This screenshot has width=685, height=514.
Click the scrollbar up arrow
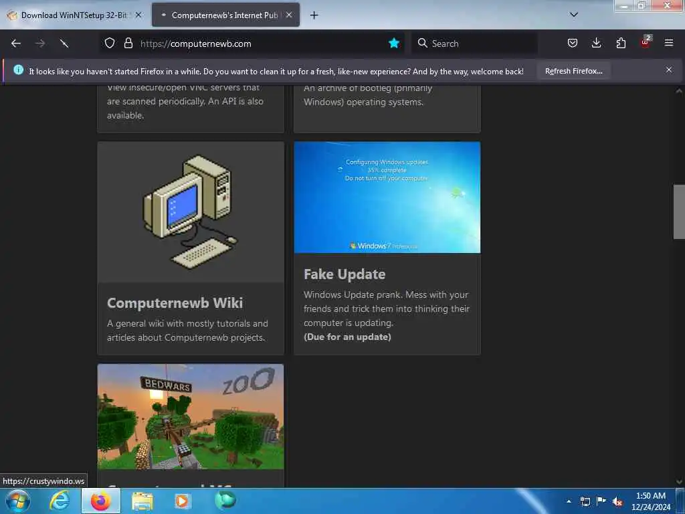pyautogui.click(x=679, y=91)
